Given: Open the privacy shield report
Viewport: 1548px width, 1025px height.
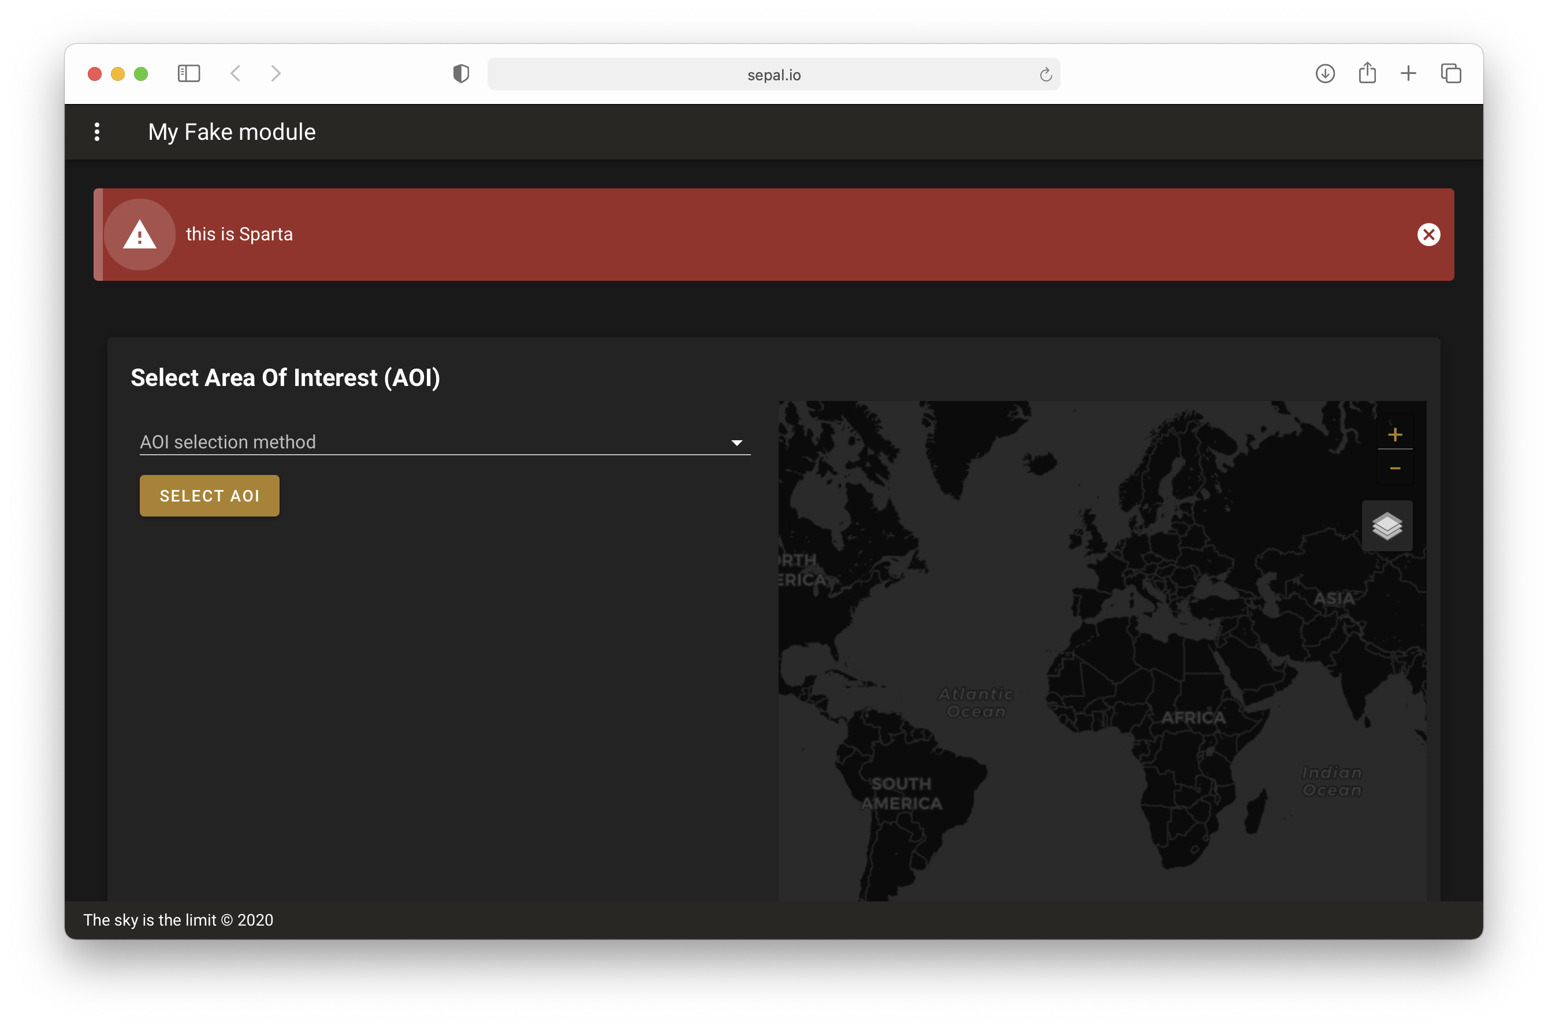Looking at the screenshot, I should [x=461, y=74].
